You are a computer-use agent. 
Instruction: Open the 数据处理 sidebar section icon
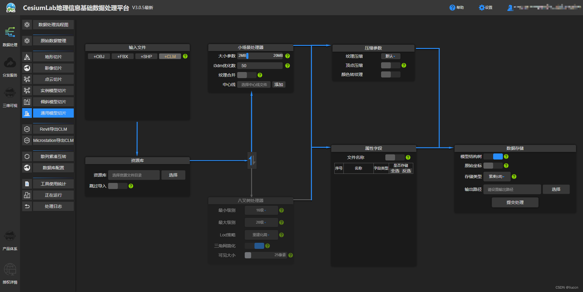point(10,32)
